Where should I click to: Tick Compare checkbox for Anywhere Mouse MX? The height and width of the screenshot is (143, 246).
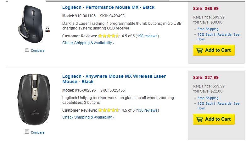tap(27, 132)
